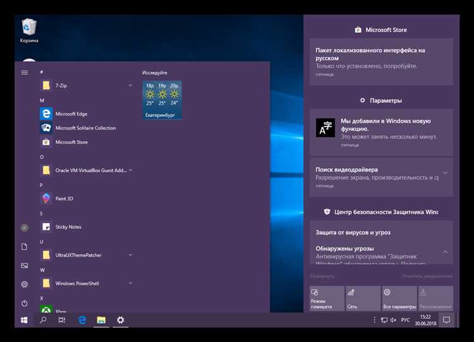Open taskbar search magnifier
Screen dimensions: 474x342
point(43,320)
